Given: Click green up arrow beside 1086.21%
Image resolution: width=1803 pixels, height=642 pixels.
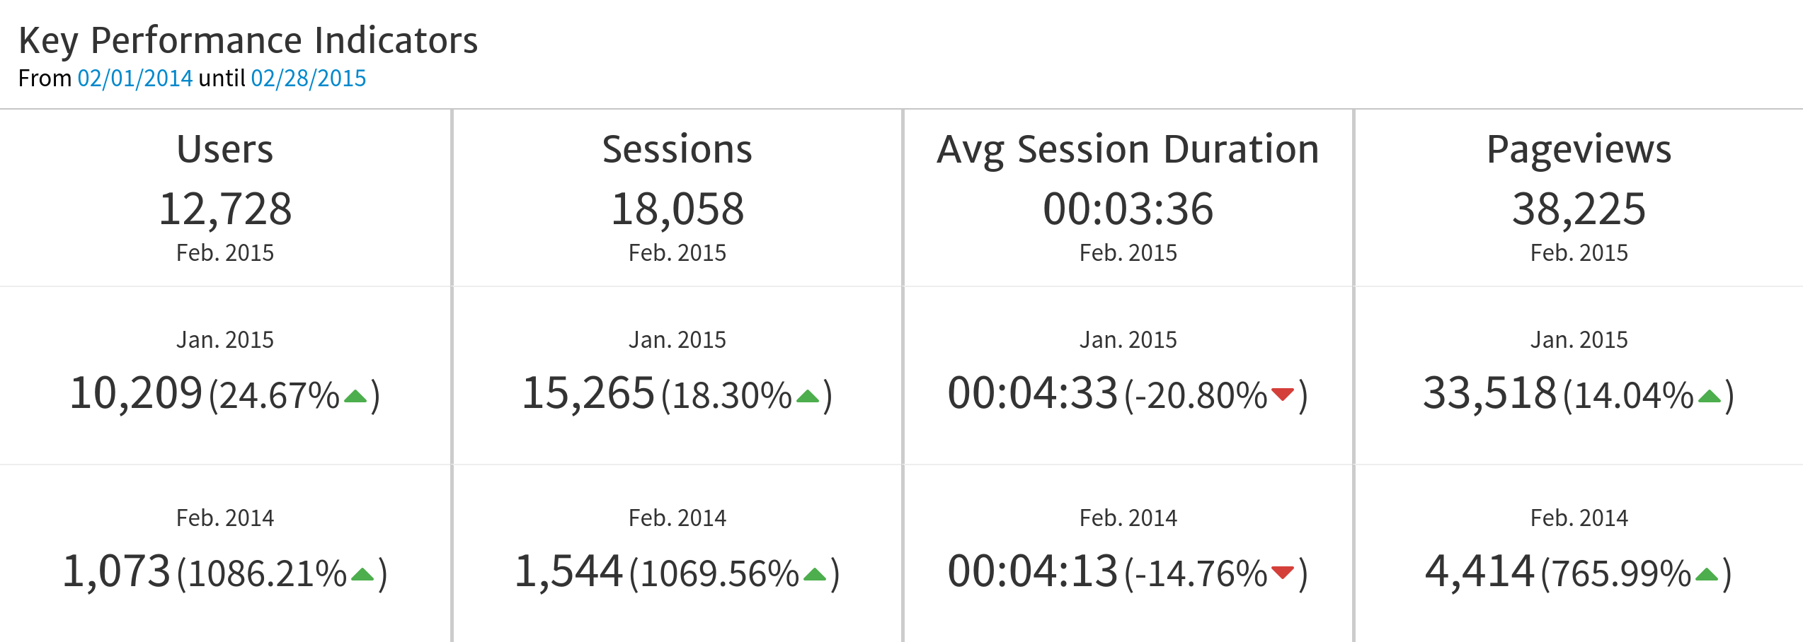Looking at the screenshot, I should point(362,575).
